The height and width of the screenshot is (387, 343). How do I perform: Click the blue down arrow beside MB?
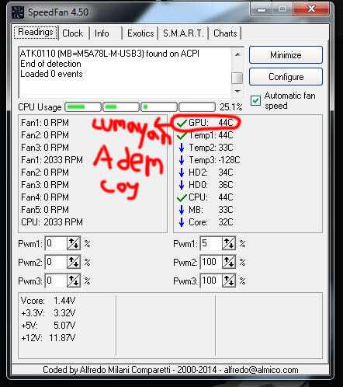click(x=182, y=210)
